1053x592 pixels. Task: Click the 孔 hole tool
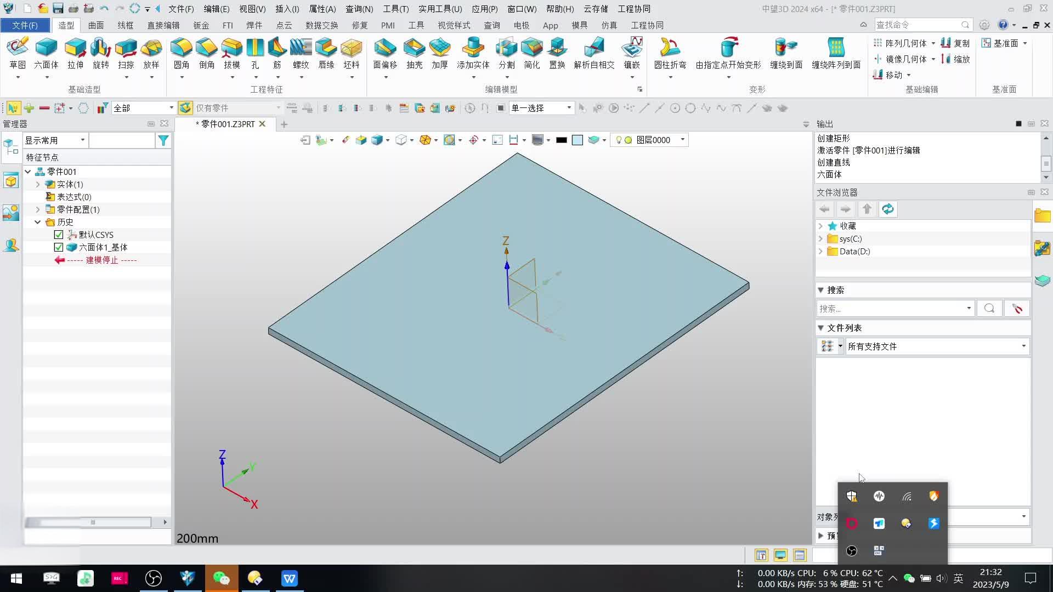coord(255,54)
